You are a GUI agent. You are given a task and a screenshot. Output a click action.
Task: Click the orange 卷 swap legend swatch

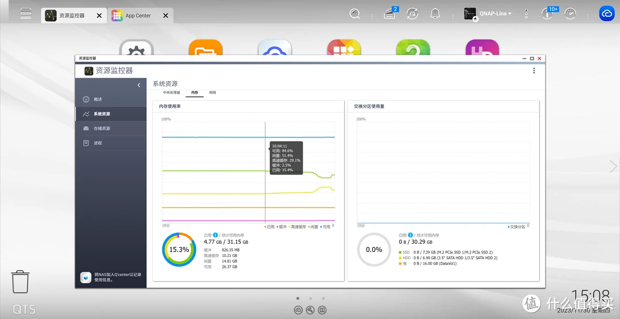pos(400,263)
